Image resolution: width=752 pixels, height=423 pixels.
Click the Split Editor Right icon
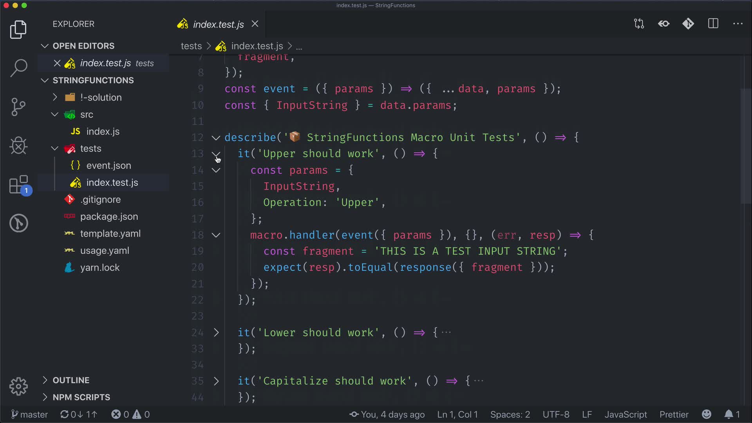(x=713, y=24)
